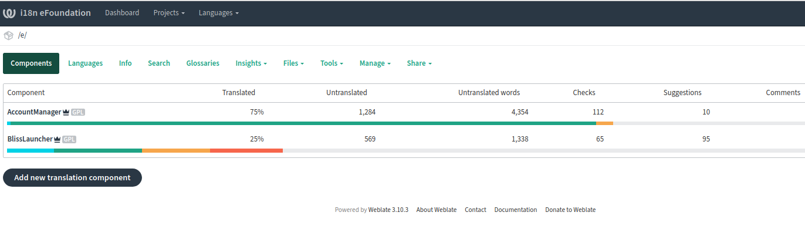The image size is (805, 229).
Task: Open the Donate to Weblate link
Action: pyautogui.click(x=570, y=210)
